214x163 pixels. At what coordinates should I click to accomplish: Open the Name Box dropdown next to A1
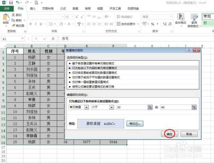point(22,39)
